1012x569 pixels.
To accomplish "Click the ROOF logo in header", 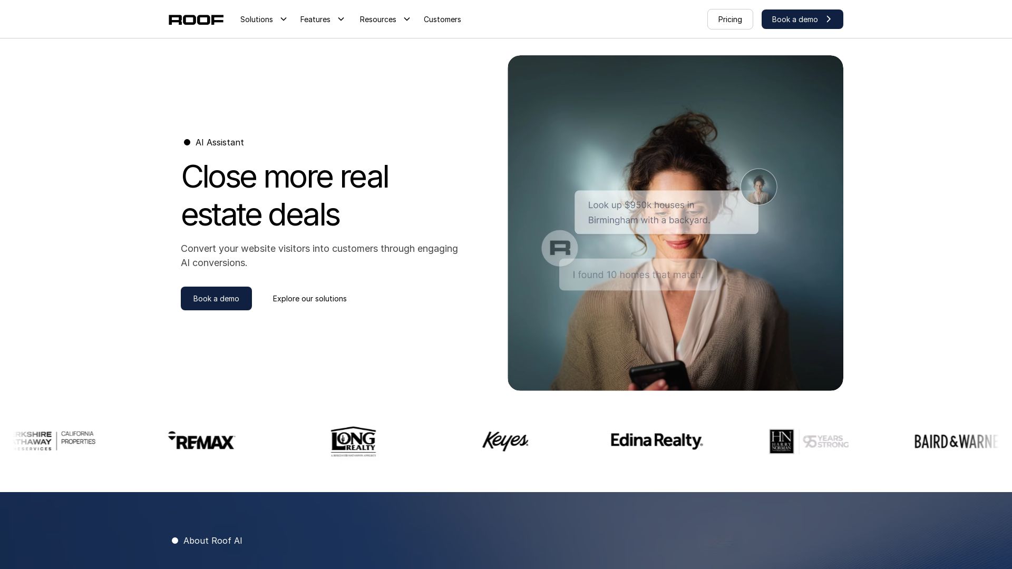I will [x=196, y=19].
